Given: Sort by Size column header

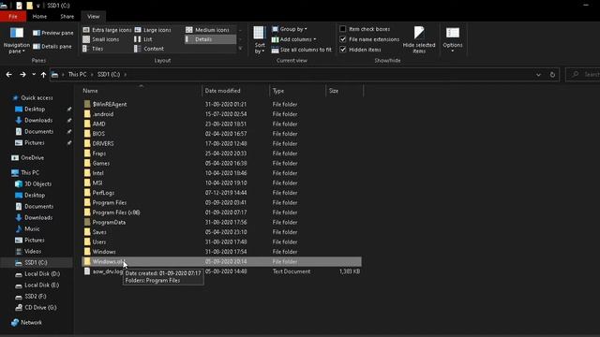Looking at the screenshot, I should (x=344, y=91).
